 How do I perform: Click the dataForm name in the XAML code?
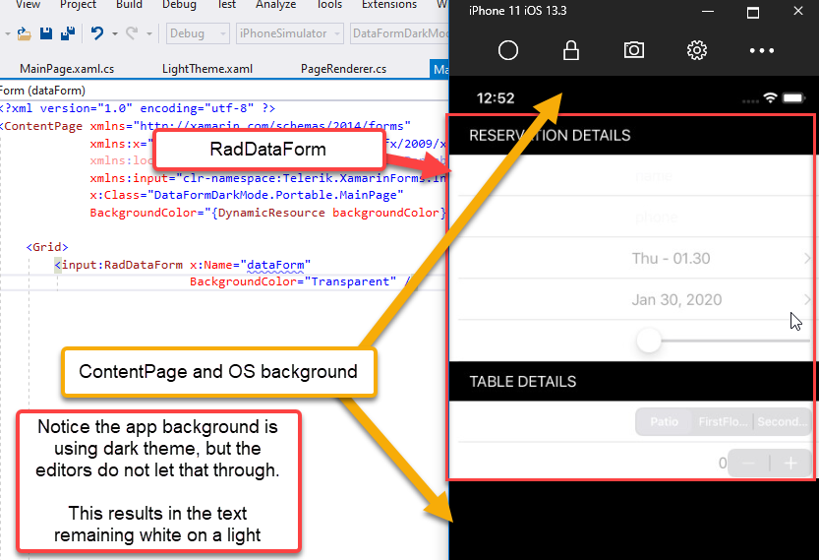pos(275,265)
